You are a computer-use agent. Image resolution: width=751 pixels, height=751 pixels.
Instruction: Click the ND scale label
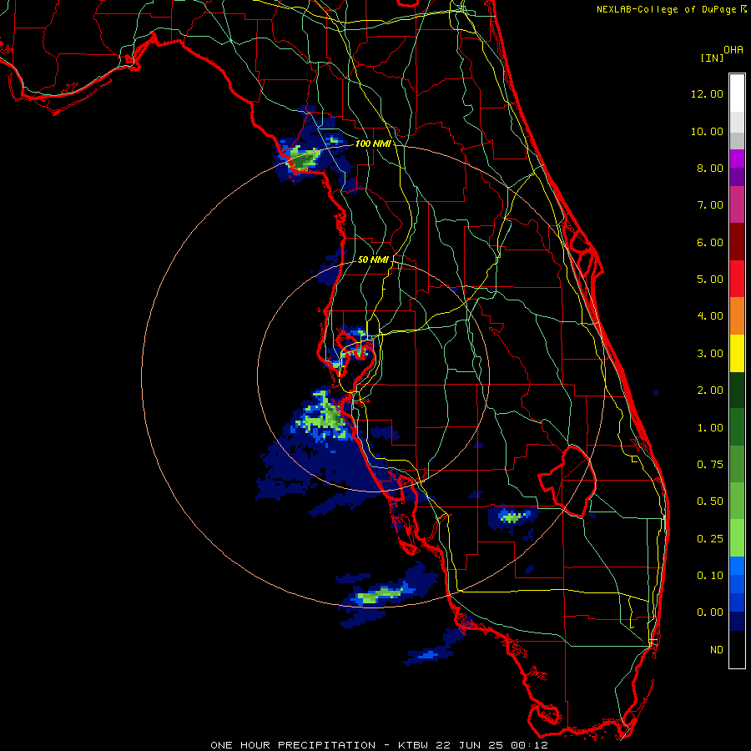tap(717, 650)
